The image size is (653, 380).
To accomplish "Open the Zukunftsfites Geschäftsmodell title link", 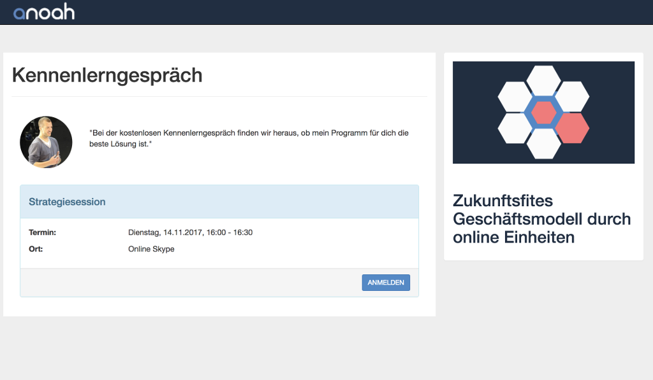I will [x=541, y=219].
